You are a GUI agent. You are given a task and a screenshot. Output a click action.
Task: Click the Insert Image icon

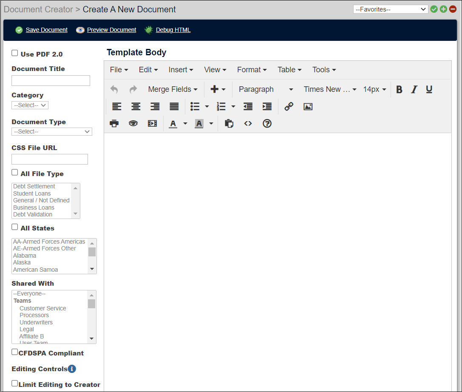[x=308, y=106]
